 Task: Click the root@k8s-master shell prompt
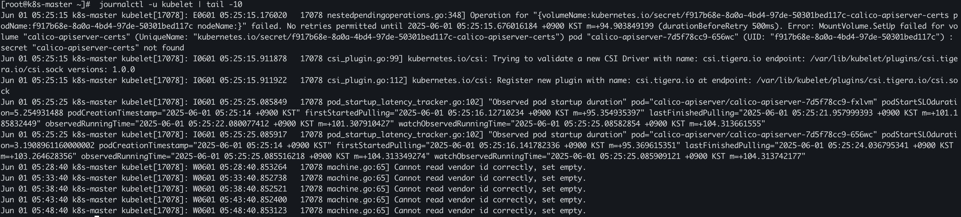[45, 4]
